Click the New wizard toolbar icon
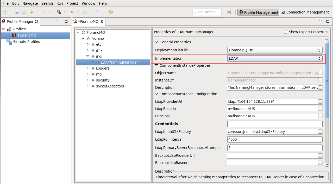Screen dimensions: 333x184 [4, 12]
